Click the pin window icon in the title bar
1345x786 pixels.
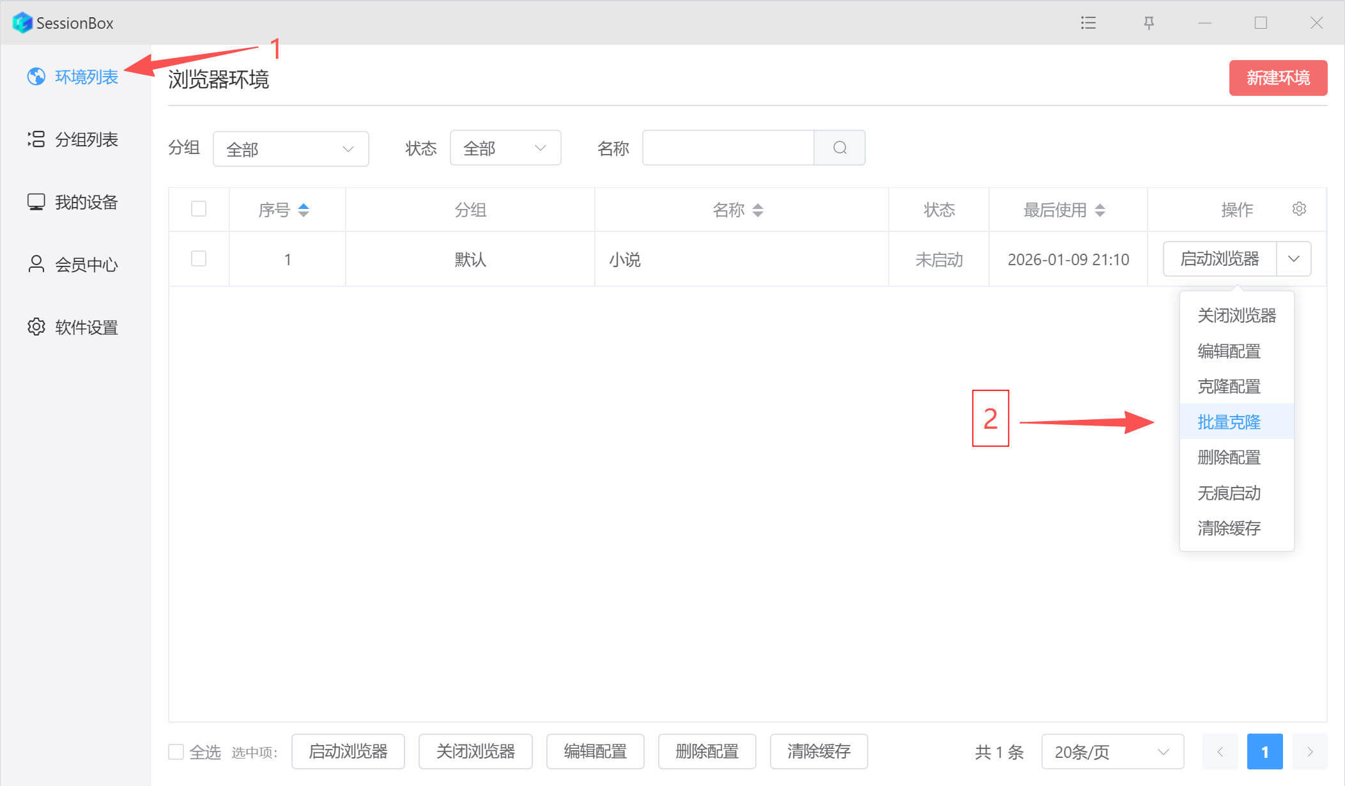point(1148,23)
